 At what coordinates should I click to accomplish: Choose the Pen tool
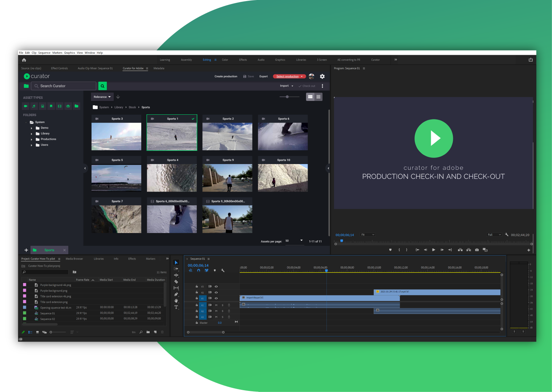pos(176,294)
